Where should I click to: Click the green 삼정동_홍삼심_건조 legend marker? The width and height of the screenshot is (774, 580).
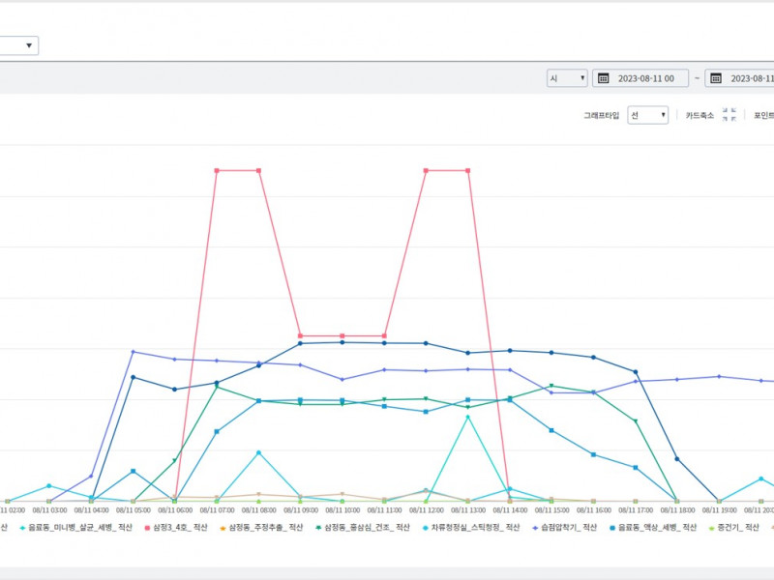[x=318, y=528]
